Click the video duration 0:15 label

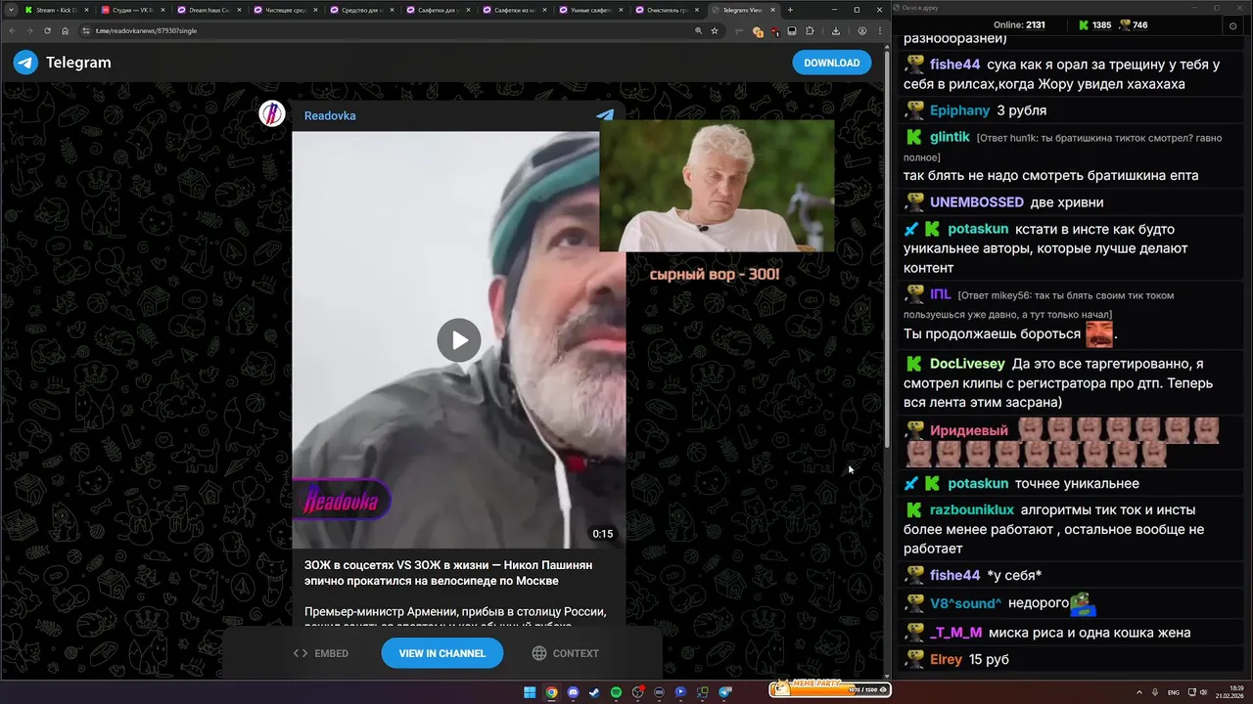[602, 534]
